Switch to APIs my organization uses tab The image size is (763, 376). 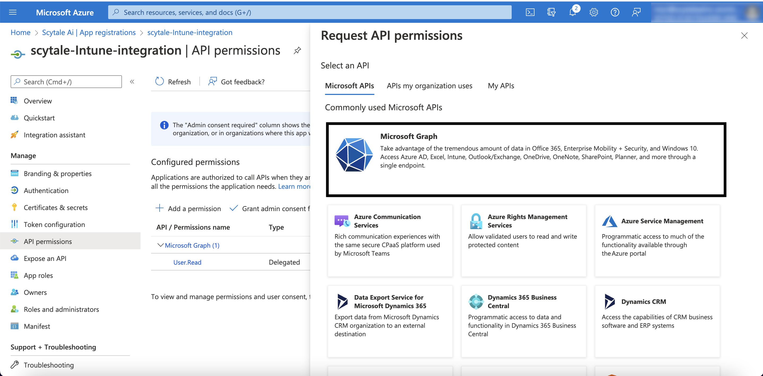(429, 86)
